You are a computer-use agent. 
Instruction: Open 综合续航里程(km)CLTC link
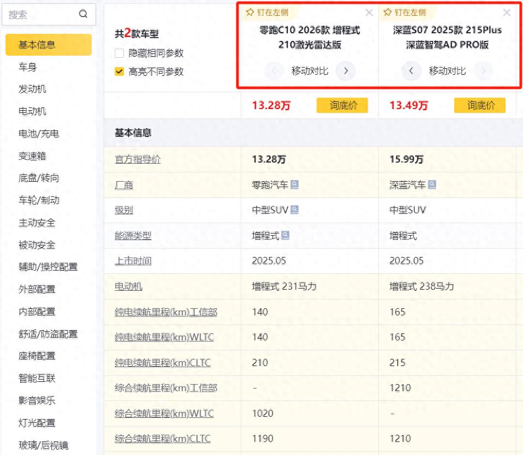(x=163, y=439)
